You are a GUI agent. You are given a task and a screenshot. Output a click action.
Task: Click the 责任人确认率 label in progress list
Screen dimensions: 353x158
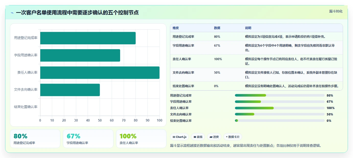coord(179,108)
